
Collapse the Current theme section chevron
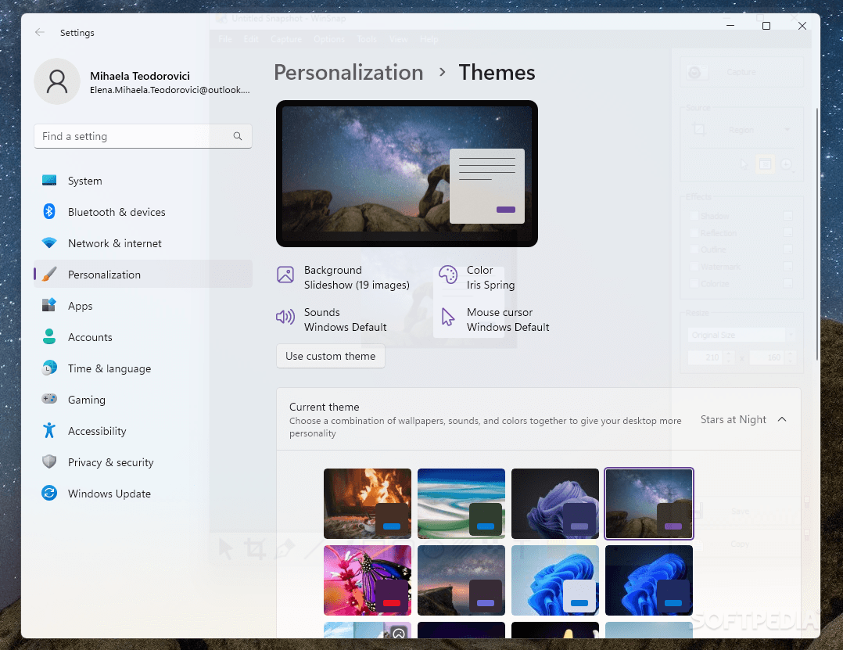tap(782, 419)
